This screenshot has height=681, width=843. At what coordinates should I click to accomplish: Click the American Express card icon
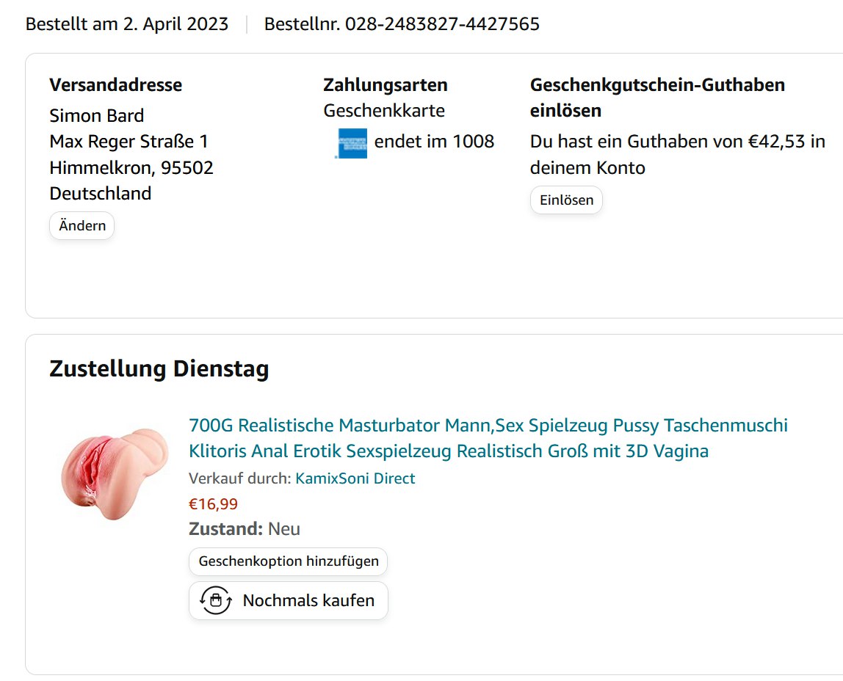(x=351, y=142)
